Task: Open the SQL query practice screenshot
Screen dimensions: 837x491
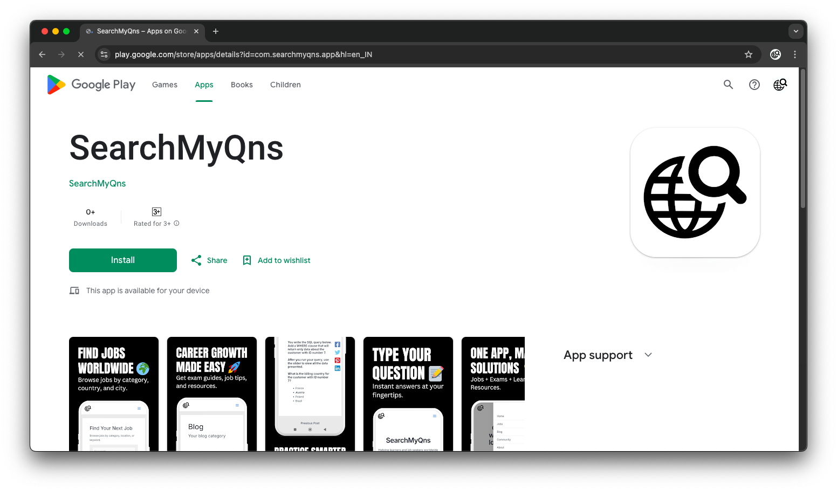Action: [x=310, y=394]
